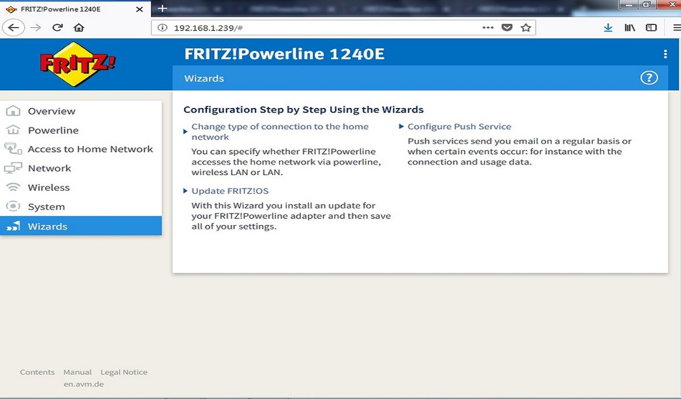This screenshot has height=399, width=681.
Task: Toggle the browser sidebar icon
Action: click(651, 28)
